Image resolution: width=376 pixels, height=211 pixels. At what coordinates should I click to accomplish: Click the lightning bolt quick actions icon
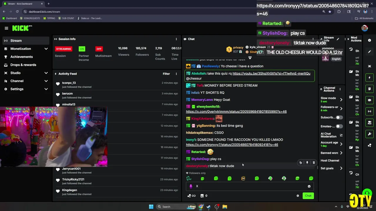tap(370, 78)
